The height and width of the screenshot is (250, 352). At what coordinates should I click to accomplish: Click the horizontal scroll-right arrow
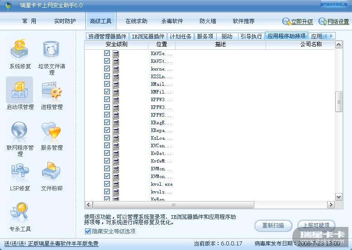point(331,204)
